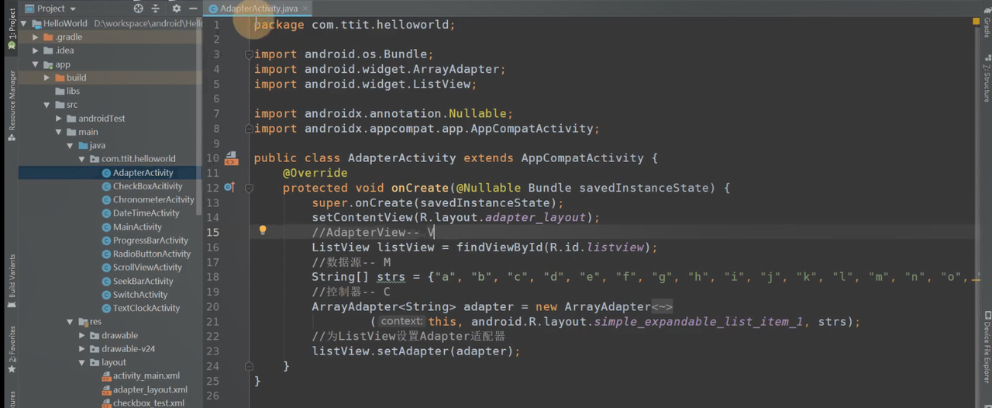The height and width of the screenshot is (408, 992).
Task: Click the Project panel vertical scrollbar
Action: point(200,116)
